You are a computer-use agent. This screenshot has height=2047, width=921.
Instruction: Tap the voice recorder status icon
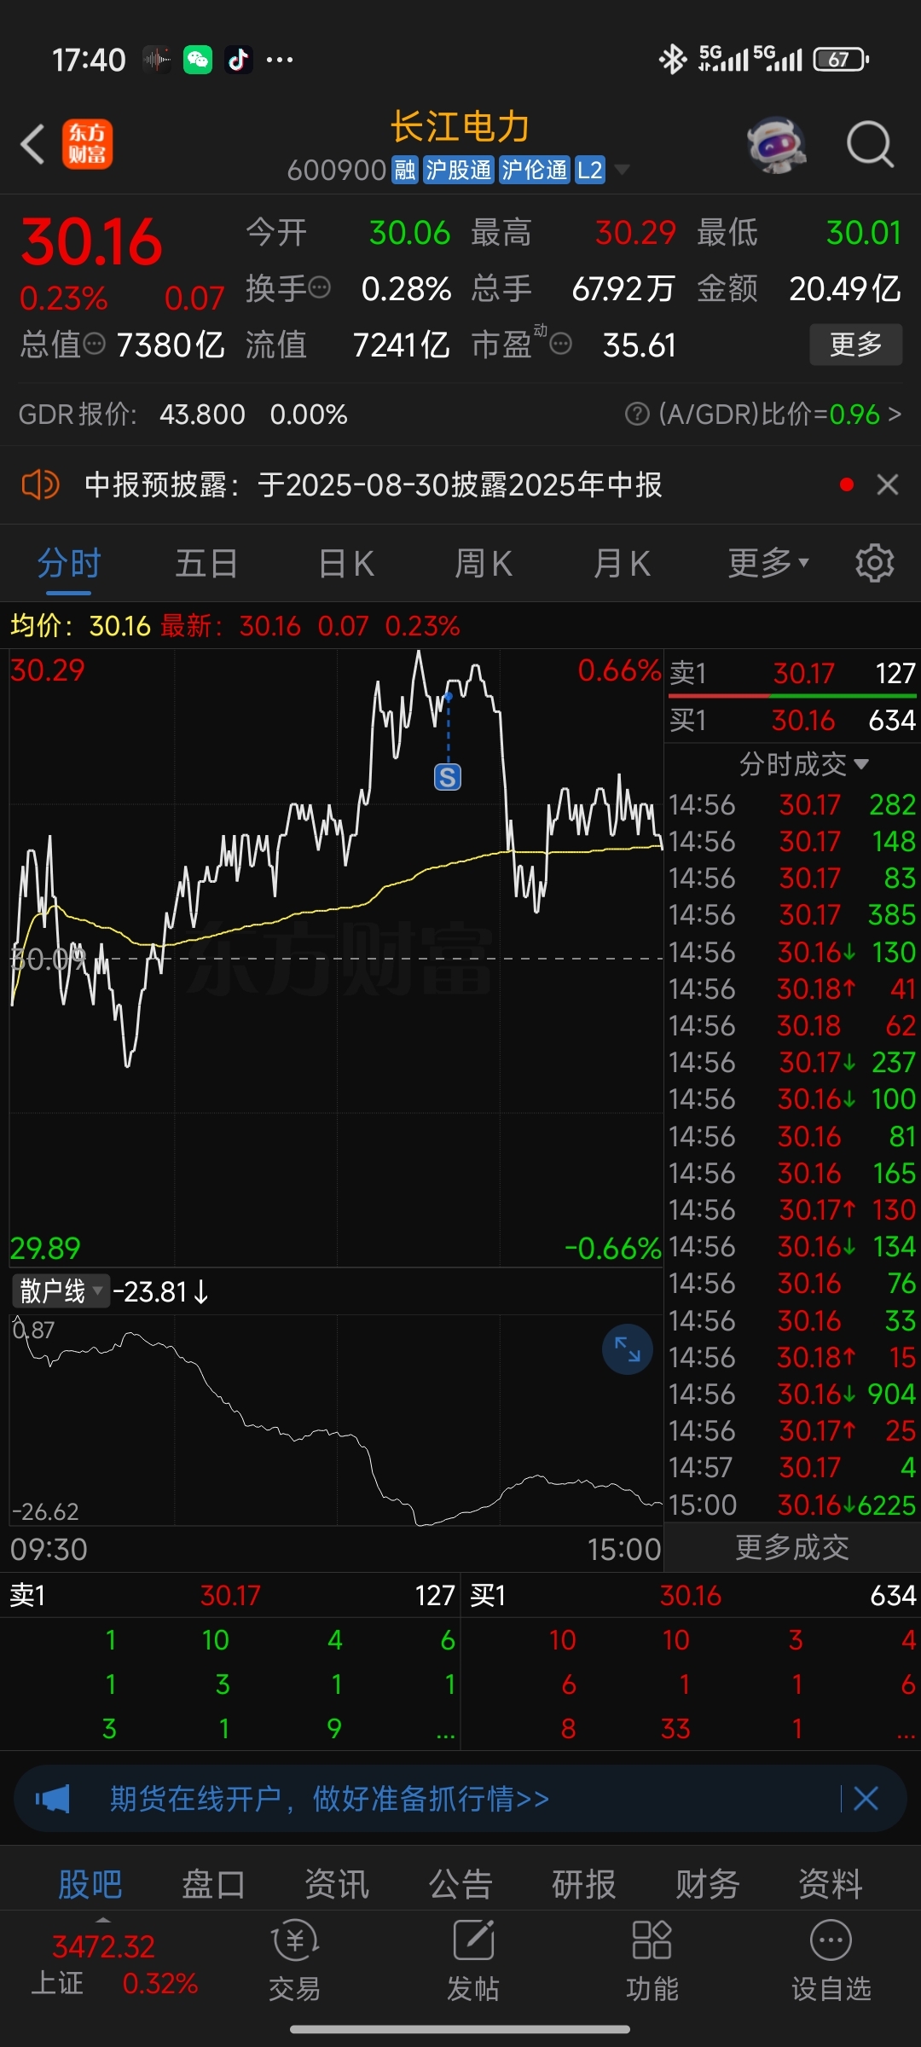coord(157,60)
